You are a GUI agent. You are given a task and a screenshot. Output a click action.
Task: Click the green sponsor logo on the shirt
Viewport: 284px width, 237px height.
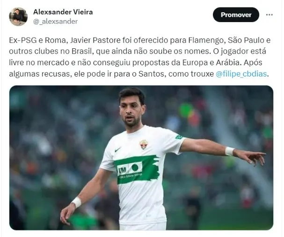pyautogui.click(x=137, y=169)
